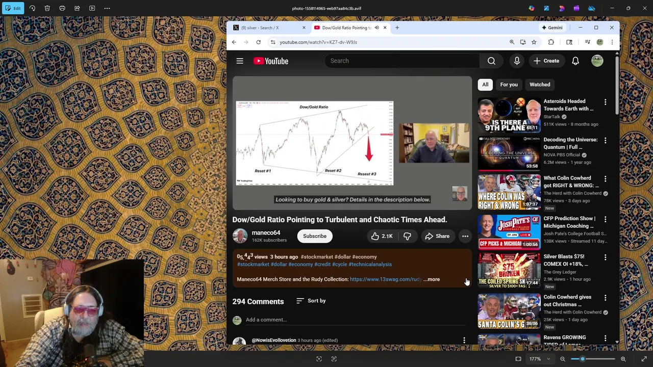This screenshot has height=367, width=653.
Task: Select the All filter chip
Action: pyautogui.click(x=485, y=85)
